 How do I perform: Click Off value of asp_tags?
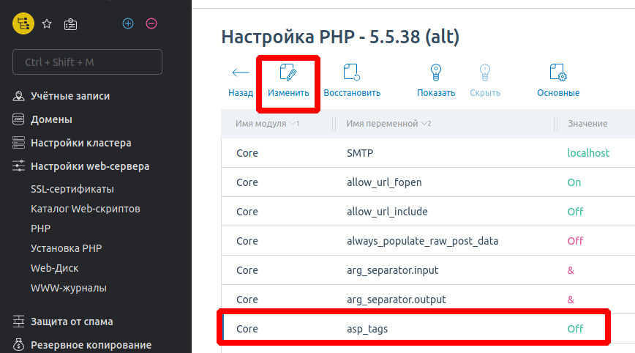click(576, 329)
